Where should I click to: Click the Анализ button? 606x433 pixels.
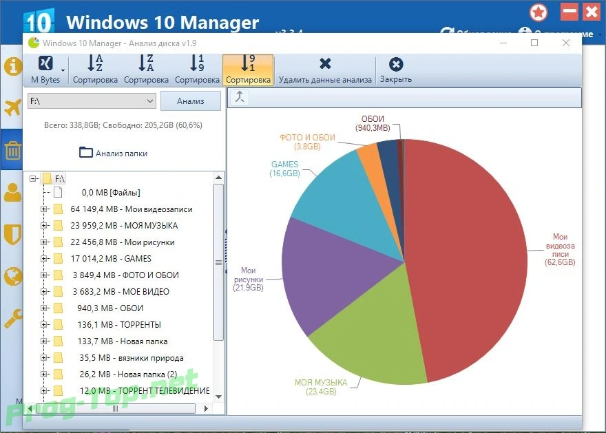pyautogui.click(x=191, y=101)
